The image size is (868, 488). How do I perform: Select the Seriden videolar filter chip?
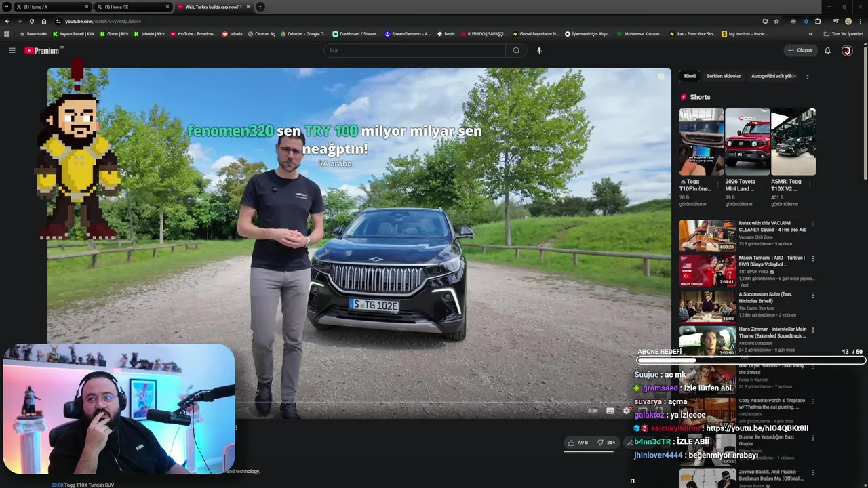tap(724, 76)
